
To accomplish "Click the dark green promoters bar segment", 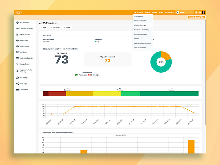I will [169, 94].
